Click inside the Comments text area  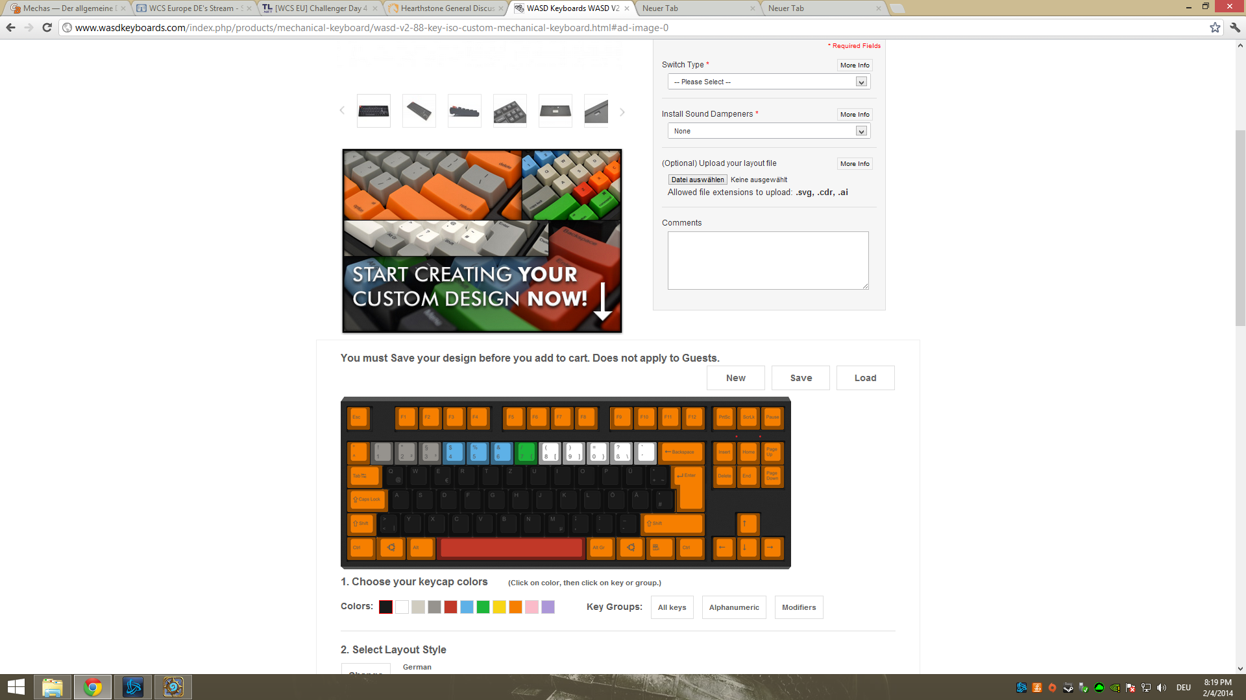click(768, 260)
